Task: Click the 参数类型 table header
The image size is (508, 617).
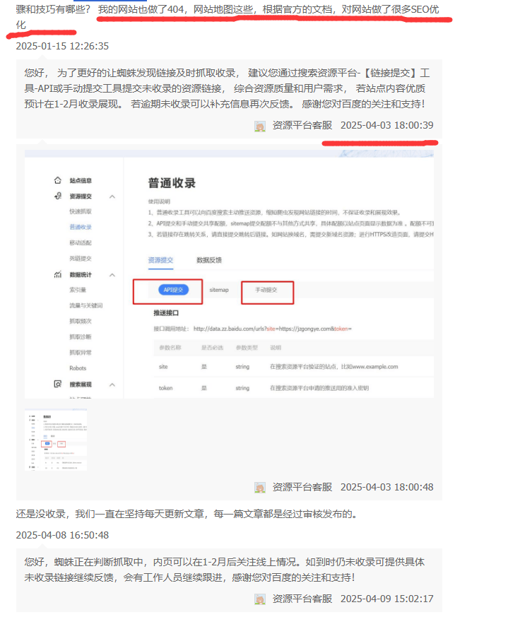Action: coord(247,348)
